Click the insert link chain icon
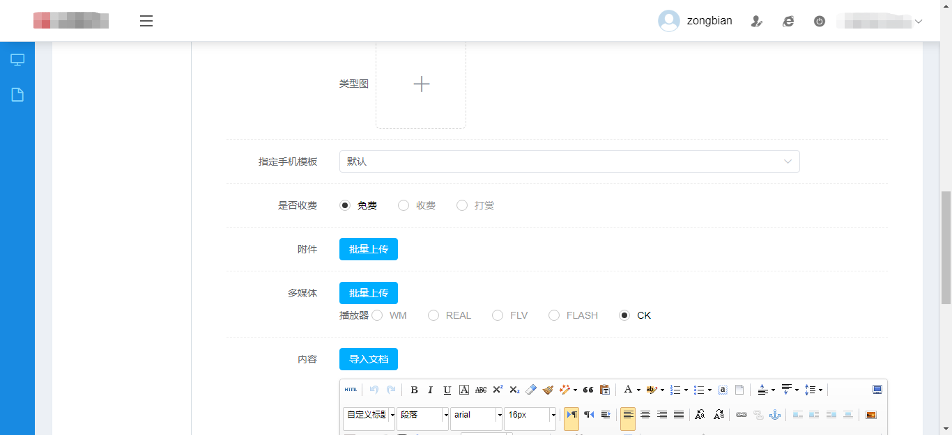This screenshot has width=952, height=435. click(742, 415)
